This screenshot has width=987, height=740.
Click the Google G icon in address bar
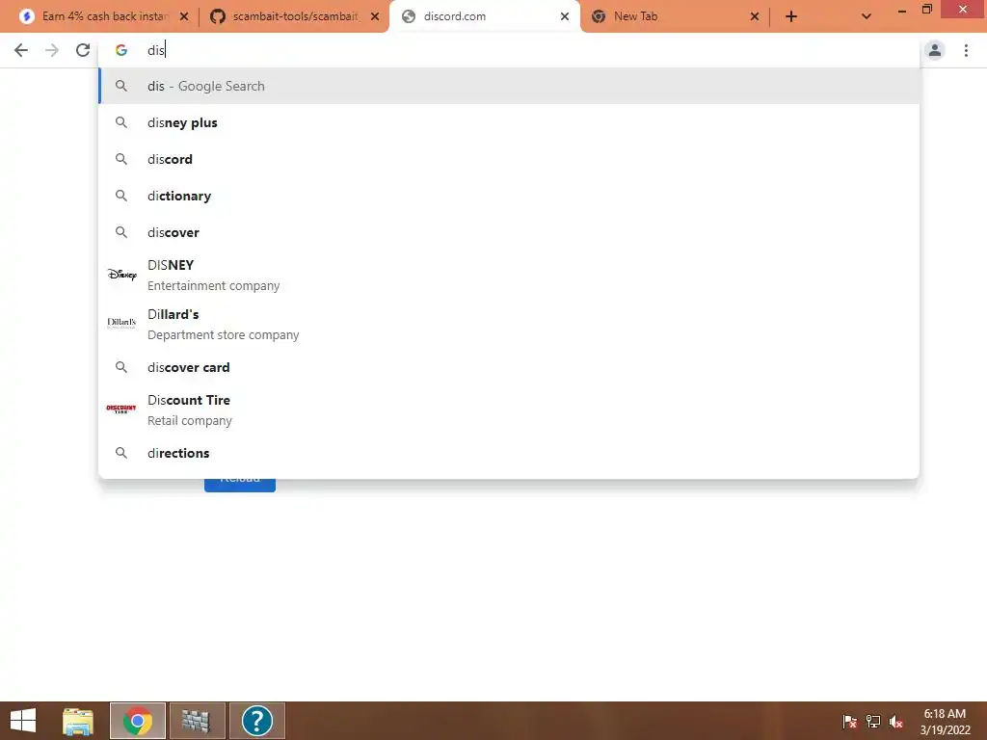pyautogui.click(x=121, y=50)
